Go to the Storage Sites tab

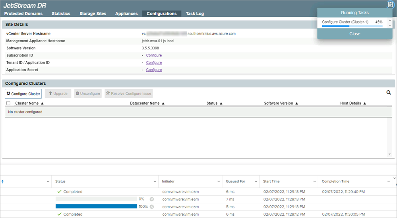tap(93, 14)
